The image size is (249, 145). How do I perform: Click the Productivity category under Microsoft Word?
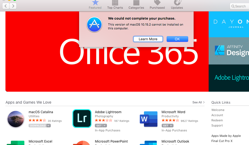point(170,116)
